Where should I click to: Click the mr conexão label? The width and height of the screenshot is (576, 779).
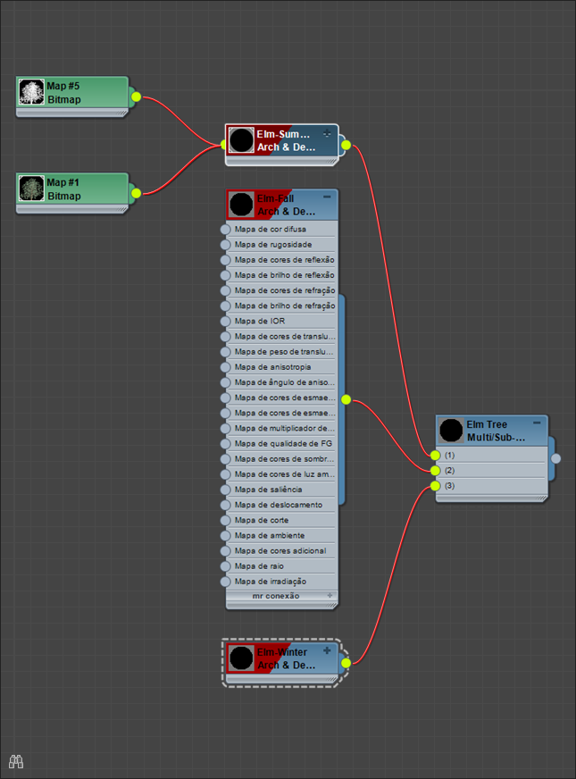coord(276,596)
